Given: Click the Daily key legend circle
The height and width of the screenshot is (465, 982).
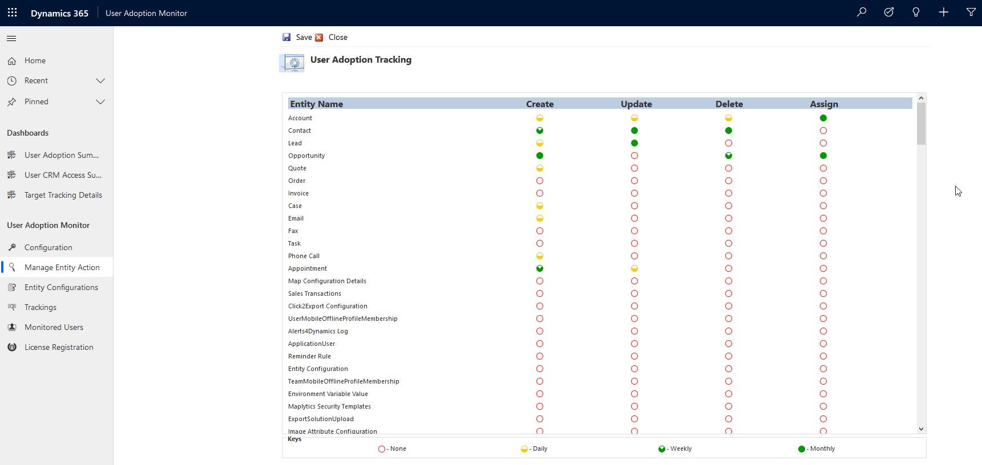Looking at the screenshot, I should (524, 449).
